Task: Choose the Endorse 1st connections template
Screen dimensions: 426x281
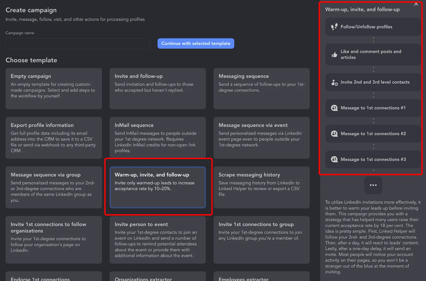Action: (54, 276)
